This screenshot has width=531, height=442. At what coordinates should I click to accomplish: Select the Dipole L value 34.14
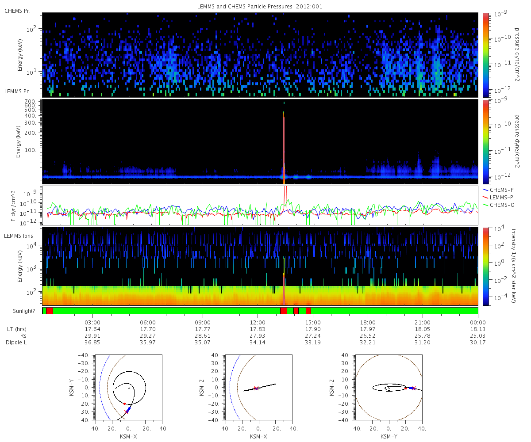point(258,342)
